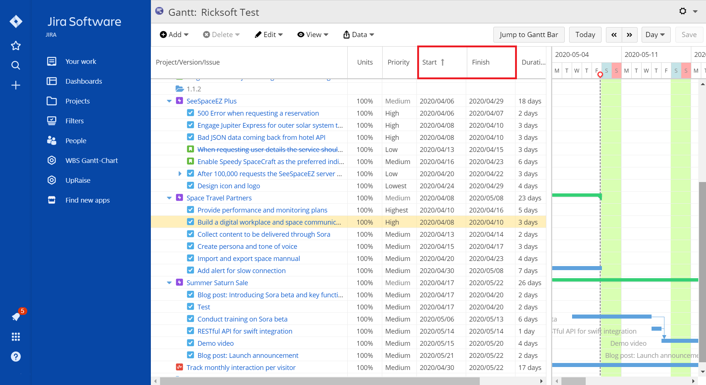This screenshot has width=706, height=385.
Task: Expand After 100,000 requests row
Action: (x=180, y=174)
